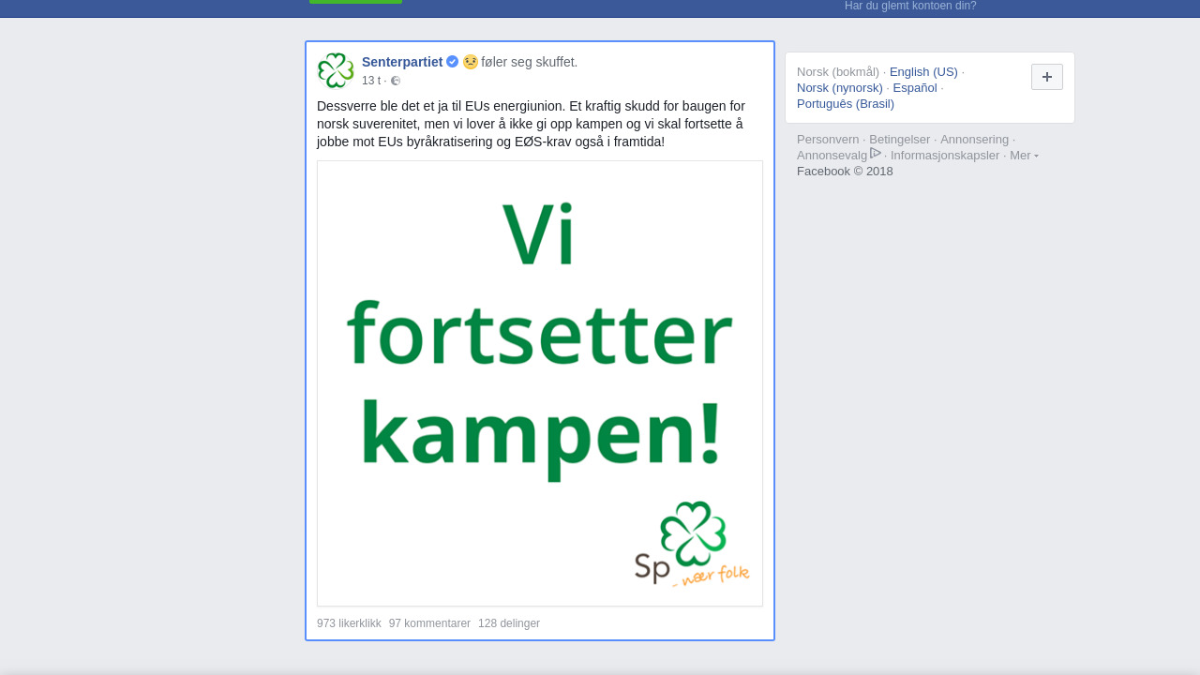Viewport: 1200px width, 675px height.
Task: Open the Informasjonskapsler footer link
Action: click(945, 156)
